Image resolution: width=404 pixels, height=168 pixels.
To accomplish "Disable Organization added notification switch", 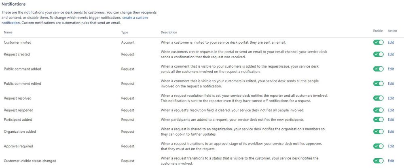I will coord(378,132).
